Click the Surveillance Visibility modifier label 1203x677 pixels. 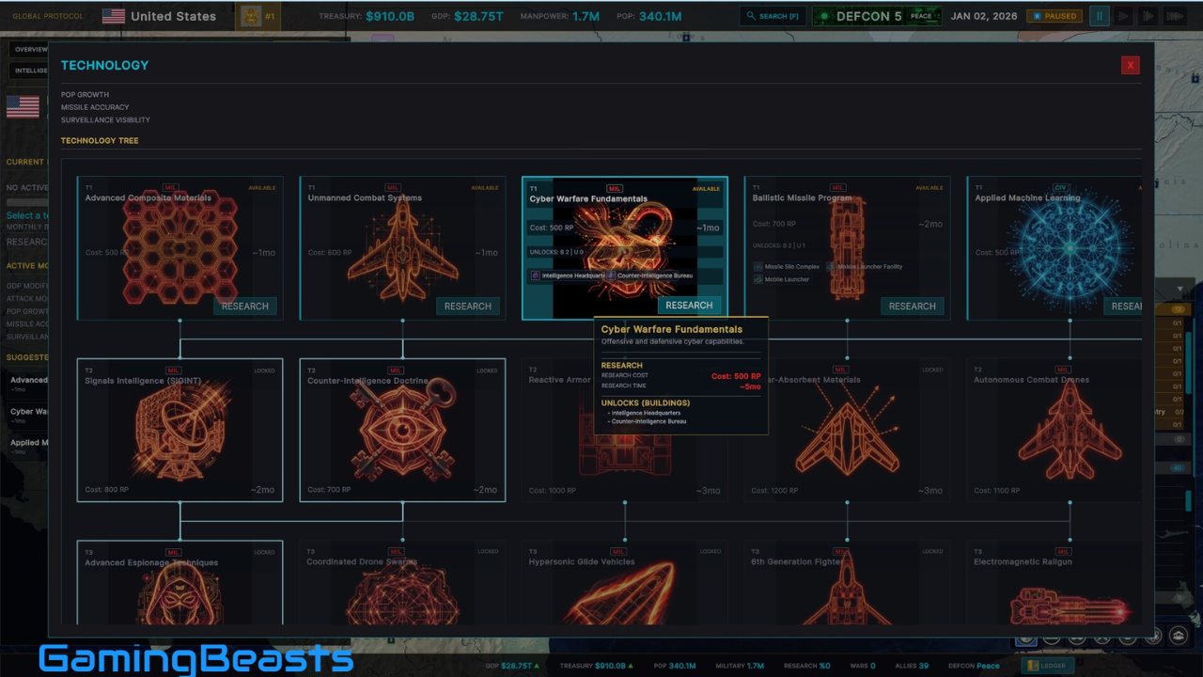pos(105,120)
